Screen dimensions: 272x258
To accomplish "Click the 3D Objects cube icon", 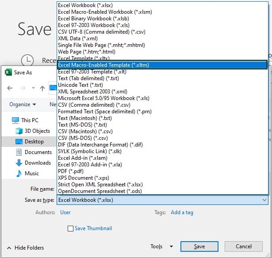I will coord(19,131).
